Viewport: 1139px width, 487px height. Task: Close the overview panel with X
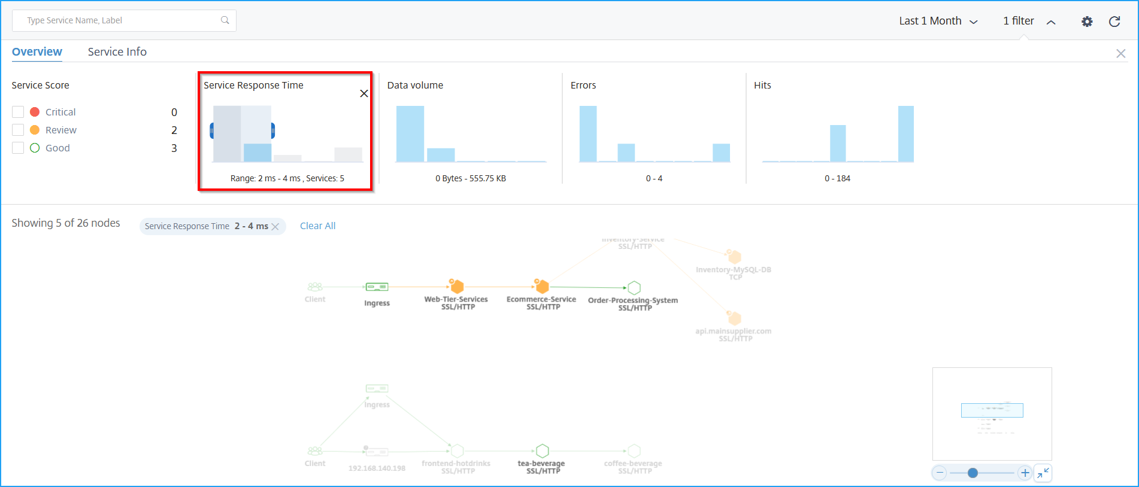click(x=1121, y=53)
